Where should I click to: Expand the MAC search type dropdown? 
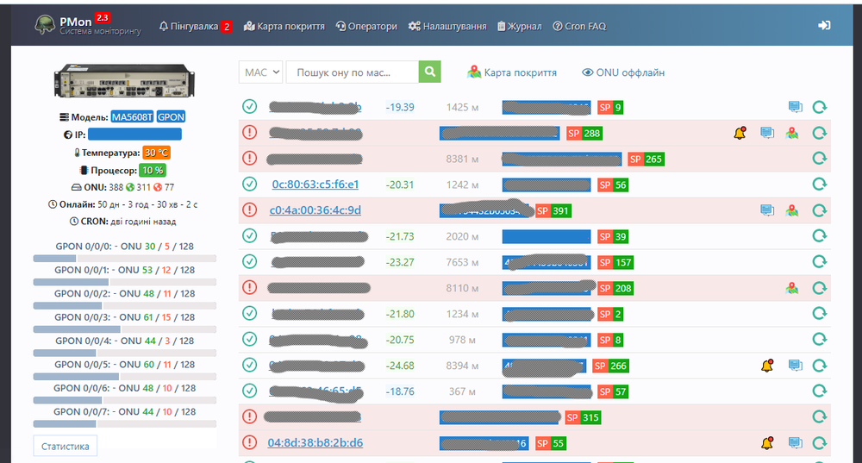[261, 73]
